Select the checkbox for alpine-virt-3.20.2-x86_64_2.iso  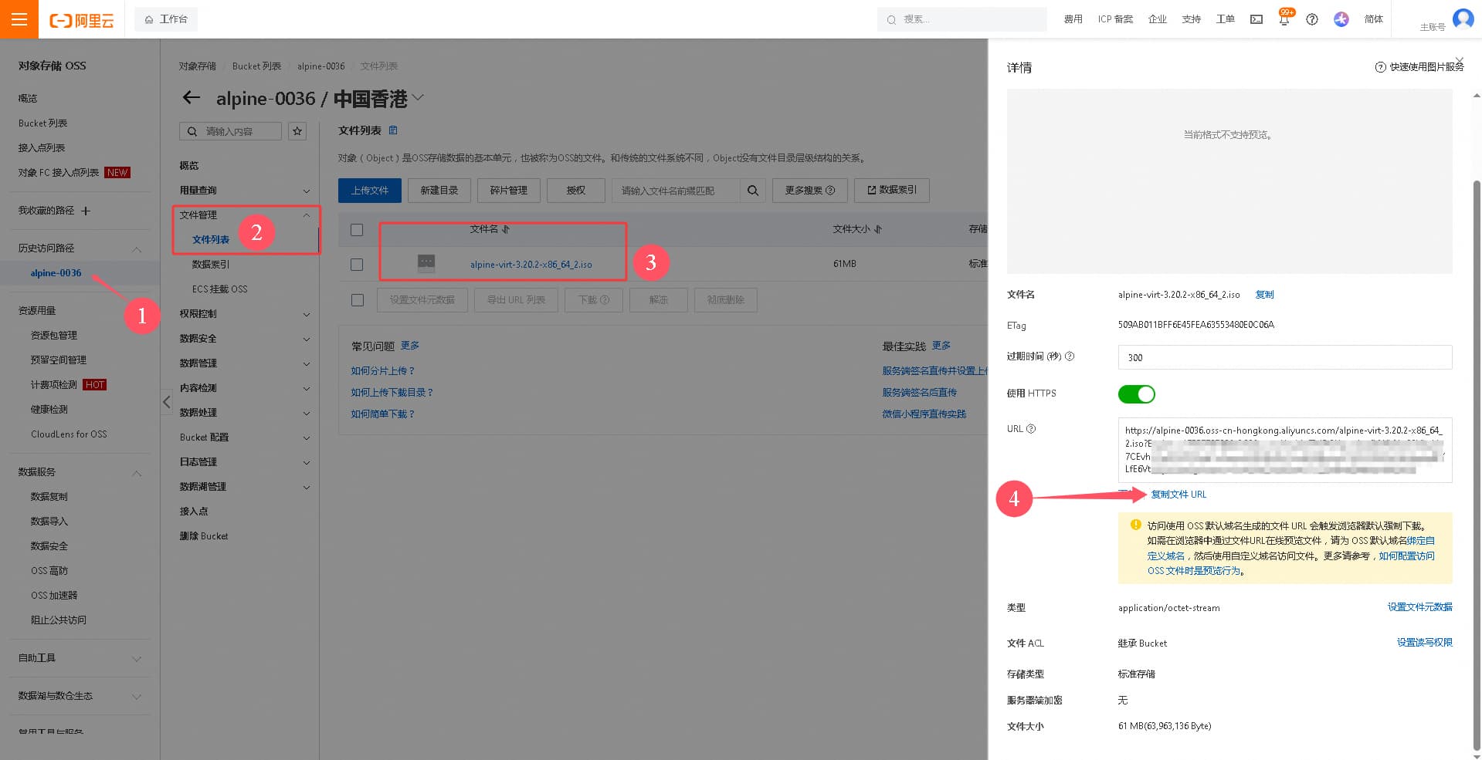357,265
